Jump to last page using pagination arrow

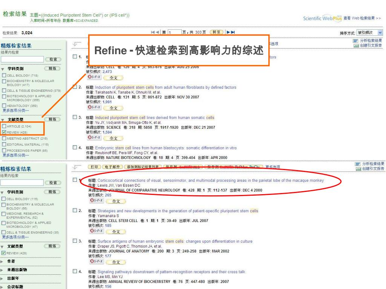(x=233, y=33)
